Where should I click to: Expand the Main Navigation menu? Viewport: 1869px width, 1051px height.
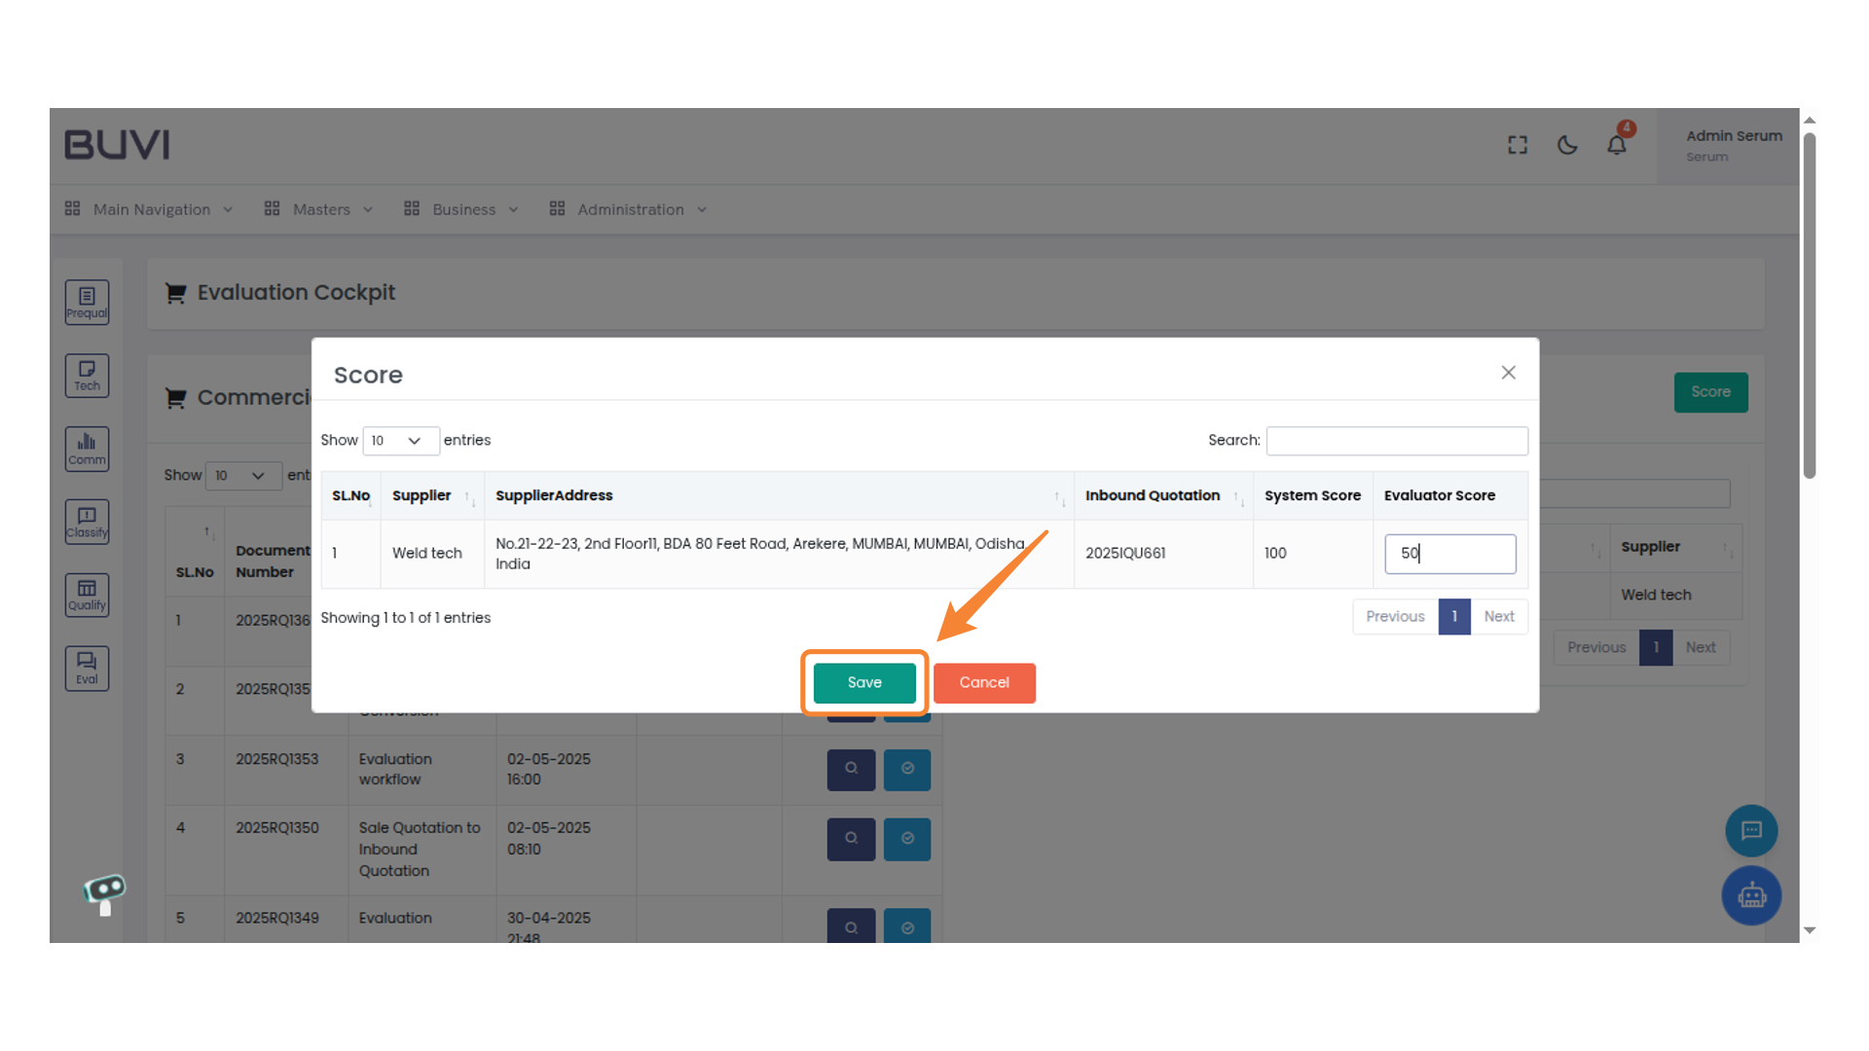coord(150,209)
